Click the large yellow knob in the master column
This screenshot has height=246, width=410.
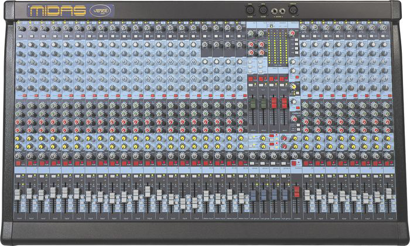tap(293, 86)
